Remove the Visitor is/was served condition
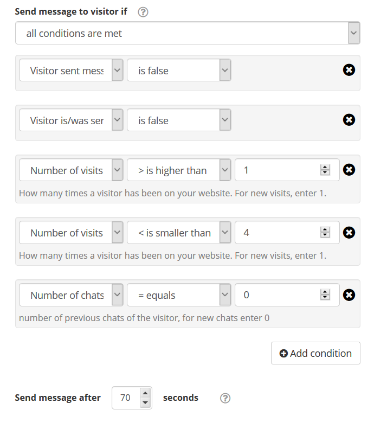The width and height of the screenshot is (374, 429). (x=349, y=120)
